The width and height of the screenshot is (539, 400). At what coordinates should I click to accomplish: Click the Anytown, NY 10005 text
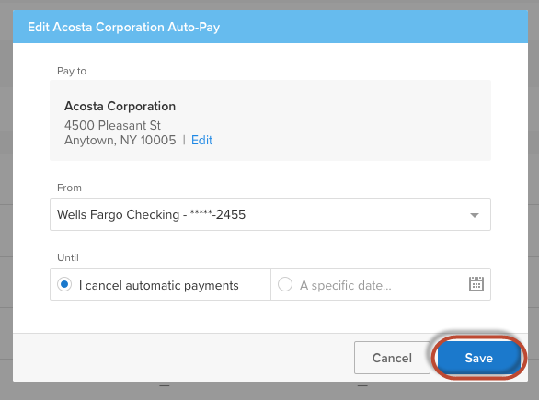(120, 140)
